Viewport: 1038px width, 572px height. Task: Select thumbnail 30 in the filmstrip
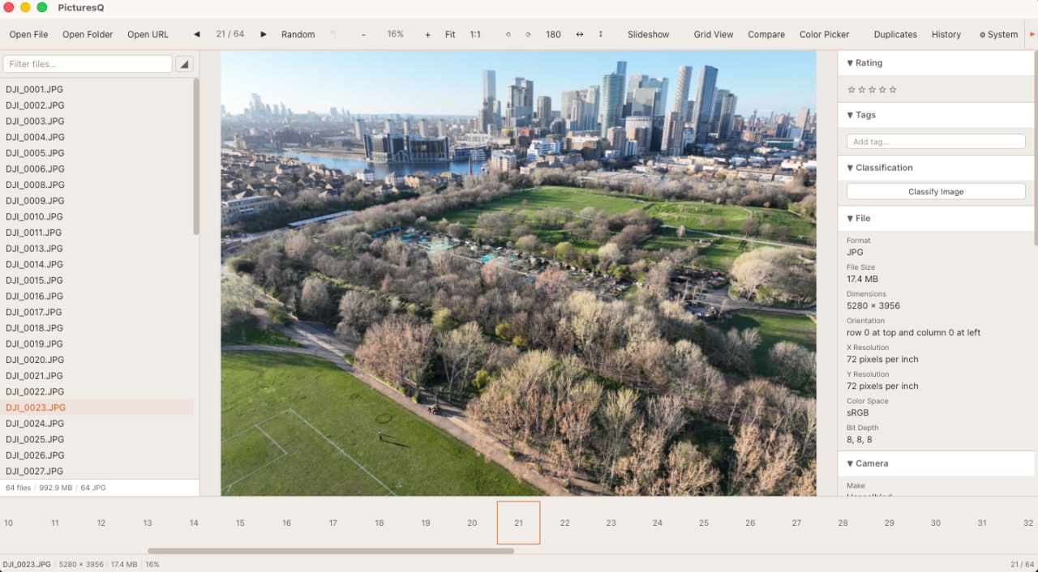pos(935,523)
